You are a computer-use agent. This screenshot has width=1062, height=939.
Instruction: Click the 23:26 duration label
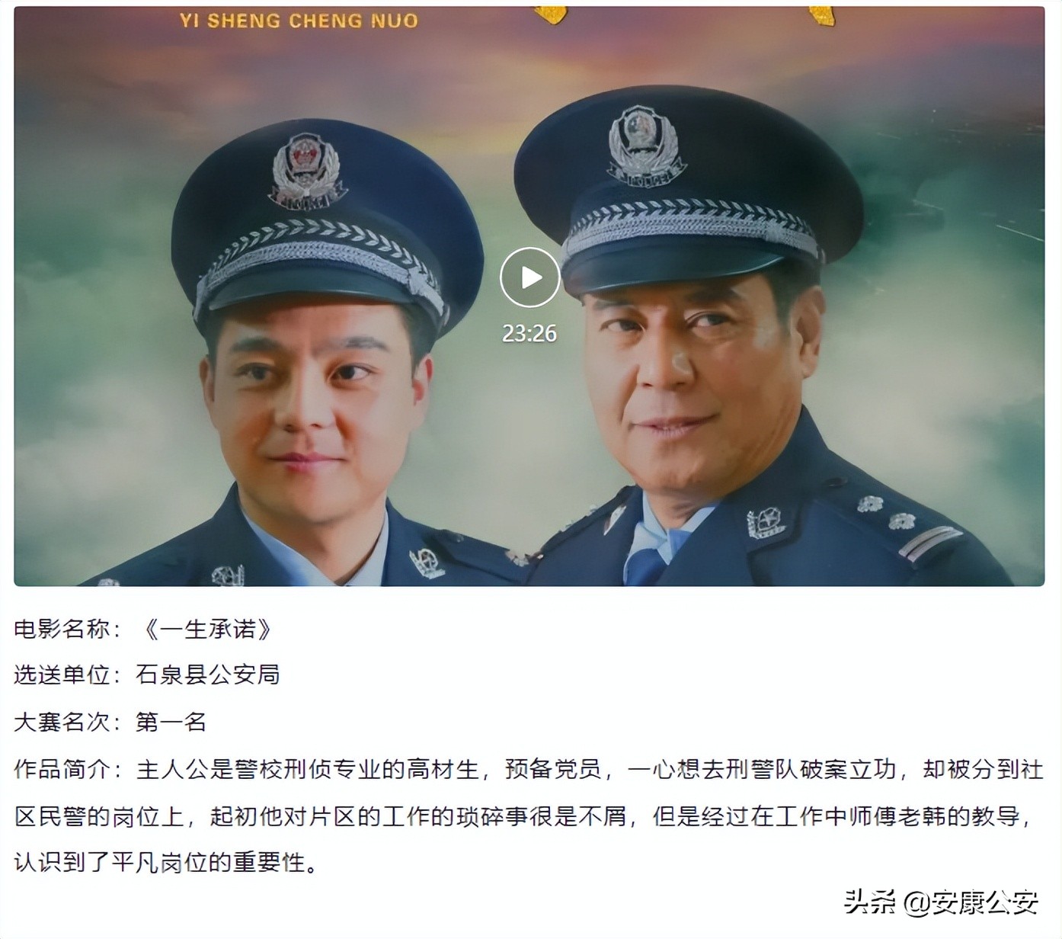pos(529,333)
